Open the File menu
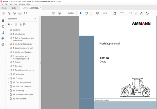The image size is (157, 109). (2, 4)
